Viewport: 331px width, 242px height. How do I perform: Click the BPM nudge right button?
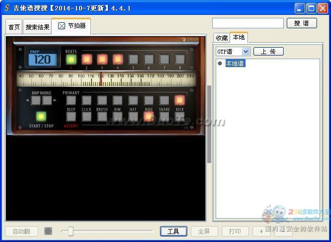[47, 100]
